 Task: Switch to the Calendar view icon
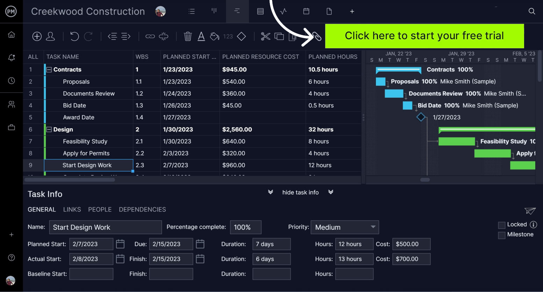tap(306, 11)
